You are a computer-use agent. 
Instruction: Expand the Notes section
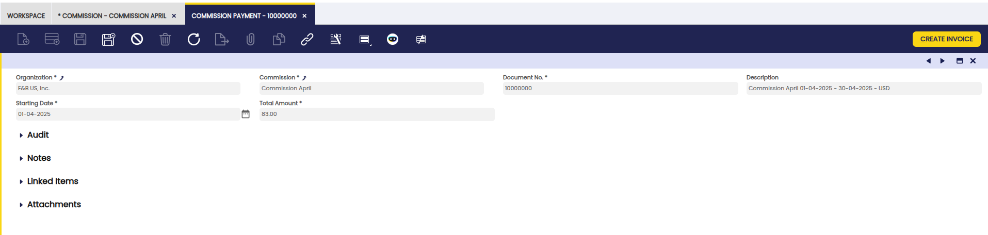click(39, 158)
